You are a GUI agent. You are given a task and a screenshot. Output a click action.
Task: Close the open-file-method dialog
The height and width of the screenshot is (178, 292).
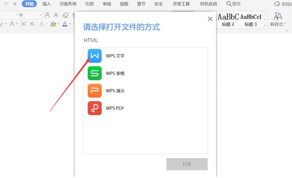pos(210,19)
